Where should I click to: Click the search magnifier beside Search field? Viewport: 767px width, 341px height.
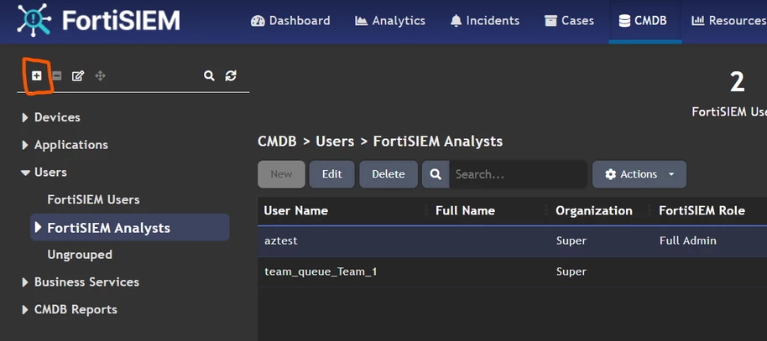(x=436, y=174)
